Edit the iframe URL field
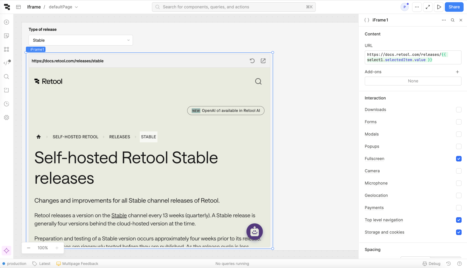This screenshot has height=268, width=467. pyautogui.click(x=413, y=57)
